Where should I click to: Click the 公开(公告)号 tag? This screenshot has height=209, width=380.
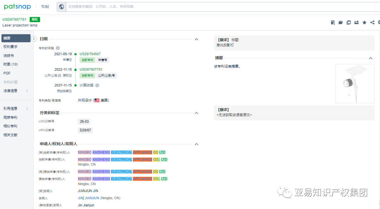click(x=106, y=76)
